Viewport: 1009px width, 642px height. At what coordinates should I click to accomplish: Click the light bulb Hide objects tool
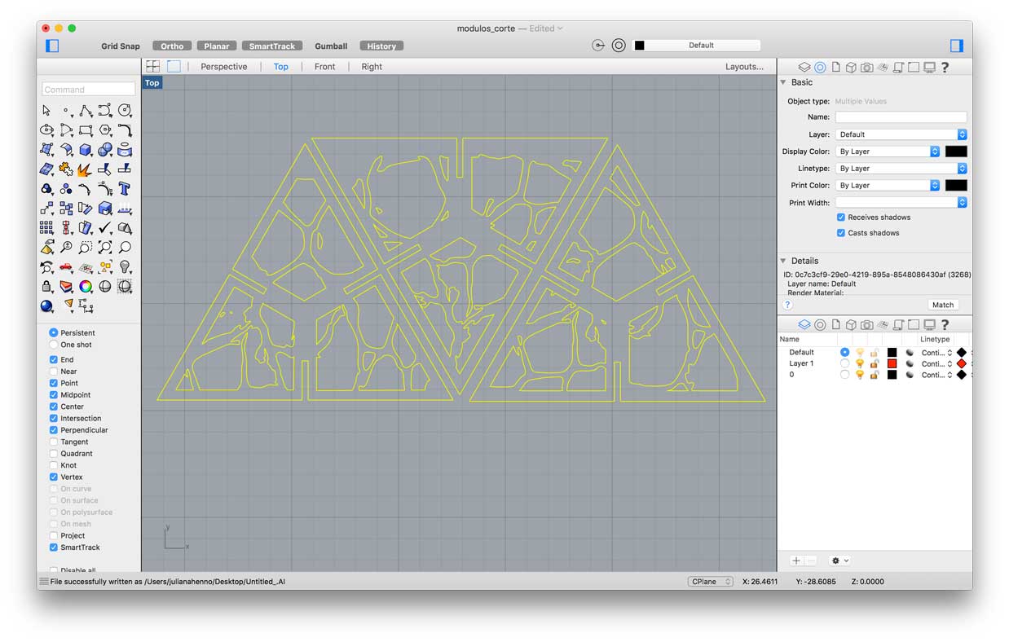point(125,266)
